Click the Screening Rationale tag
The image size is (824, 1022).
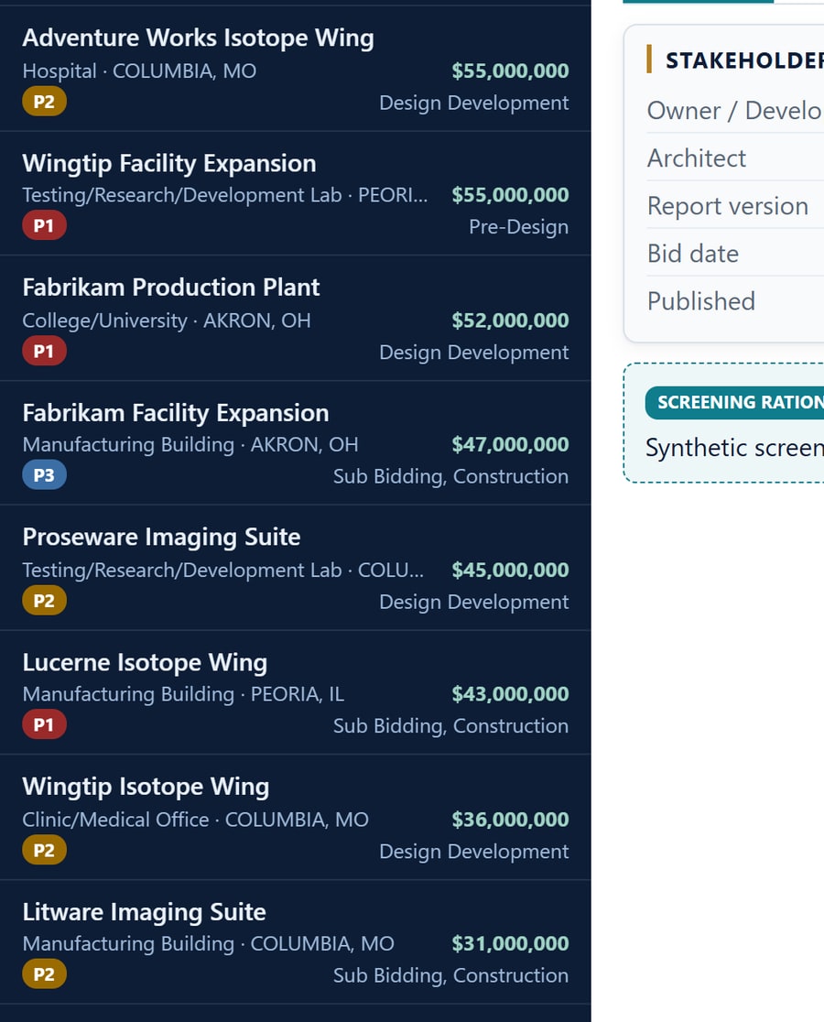[x=735, y=402]
